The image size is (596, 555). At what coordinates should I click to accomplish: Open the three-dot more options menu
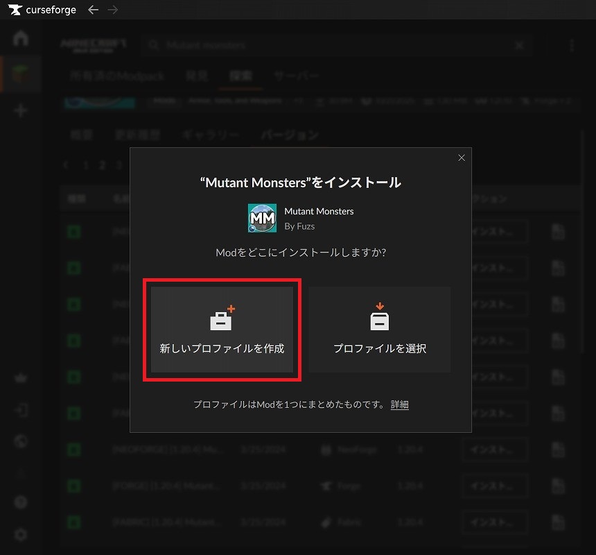point(572,45)
